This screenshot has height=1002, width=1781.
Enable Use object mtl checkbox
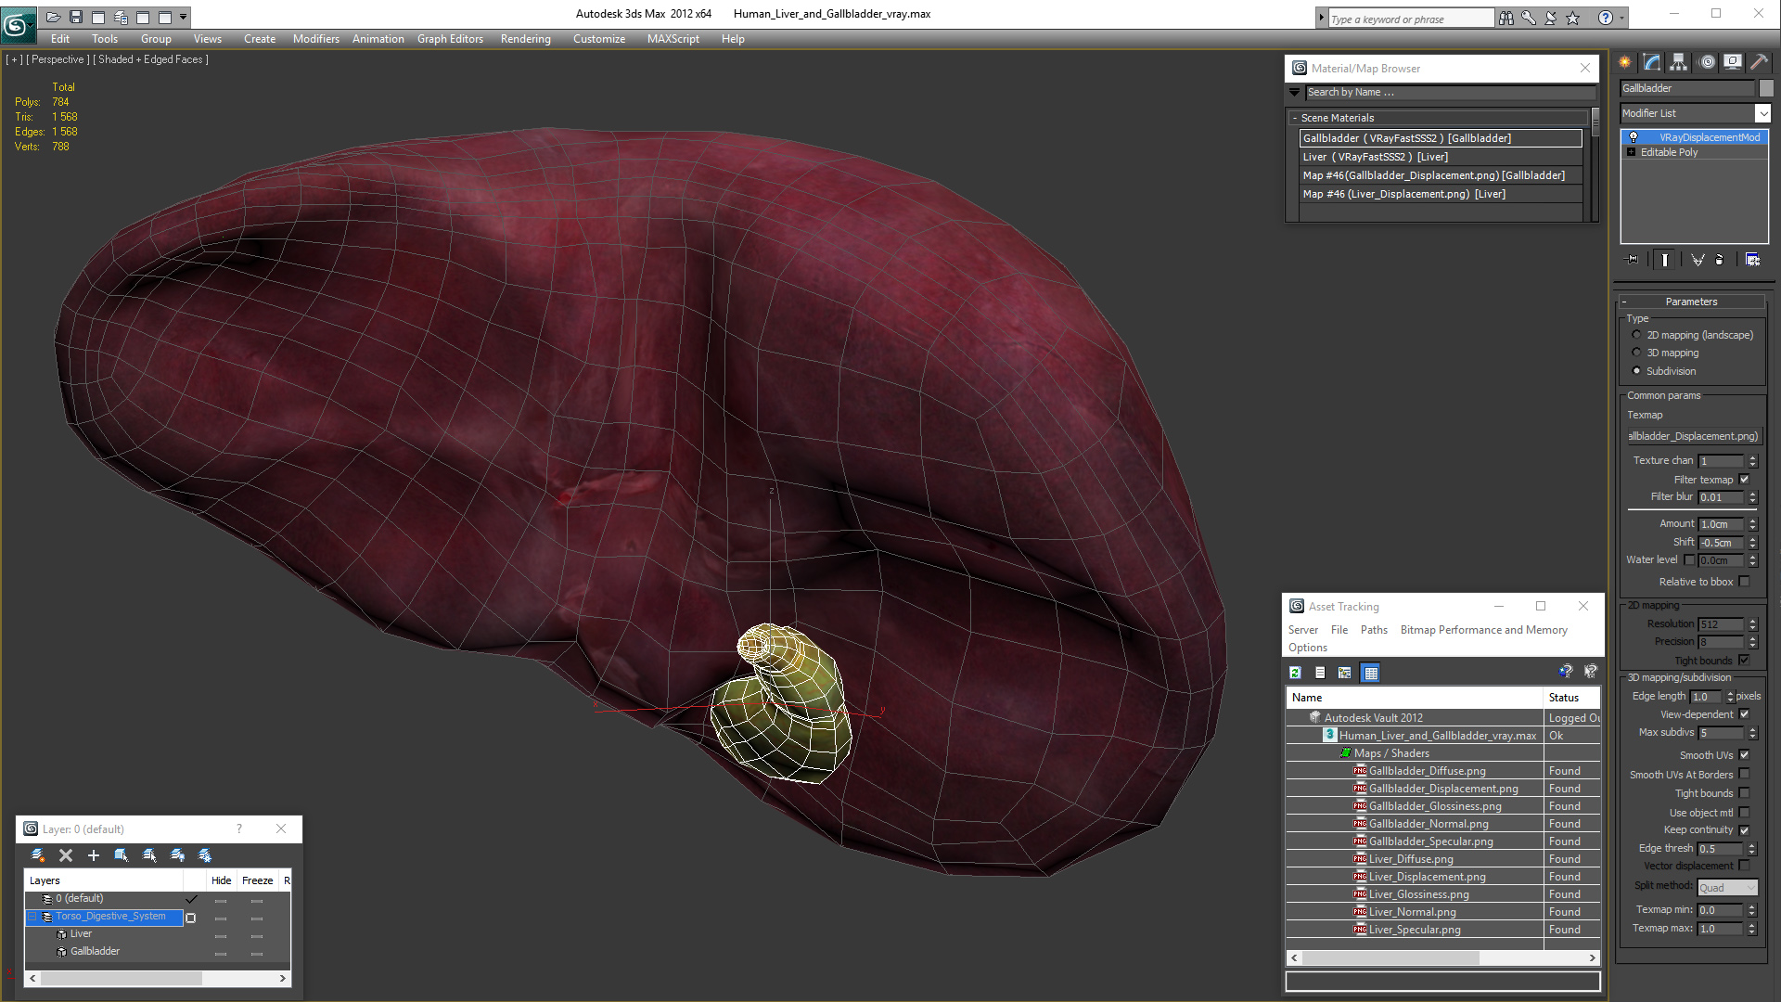point(1744,813)
